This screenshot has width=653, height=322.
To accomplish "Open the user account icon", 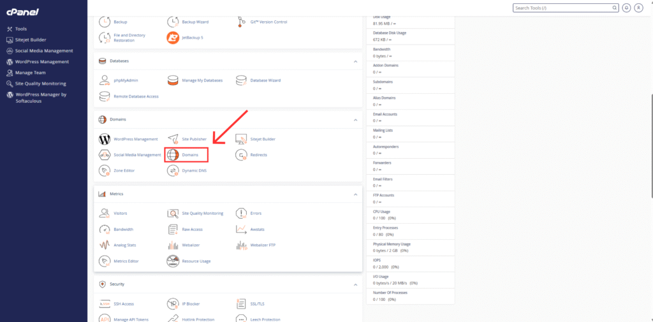I will coord(639,8).
